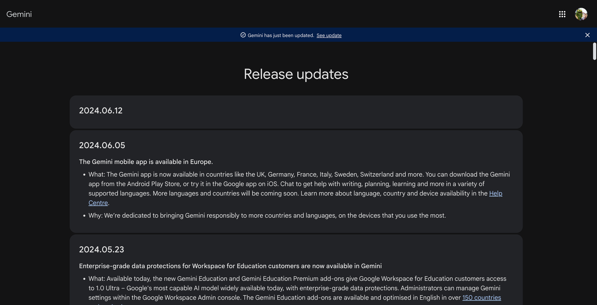
Task: Click the 2024.06.05 date label
Action: pos(102,145)
